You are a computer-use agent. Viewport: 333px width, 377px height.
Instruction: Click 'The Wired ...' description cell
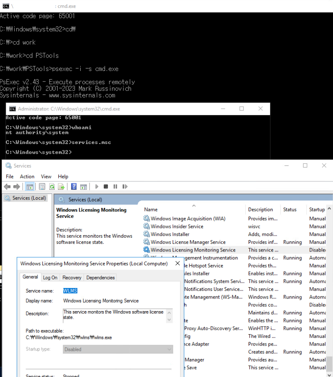[x=262, y=336]
